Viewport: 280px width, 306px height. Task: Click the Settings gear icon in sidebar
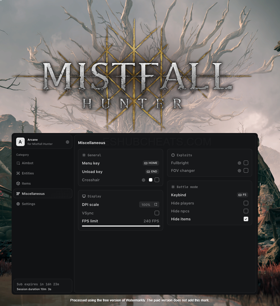click(x=18, y=204)
